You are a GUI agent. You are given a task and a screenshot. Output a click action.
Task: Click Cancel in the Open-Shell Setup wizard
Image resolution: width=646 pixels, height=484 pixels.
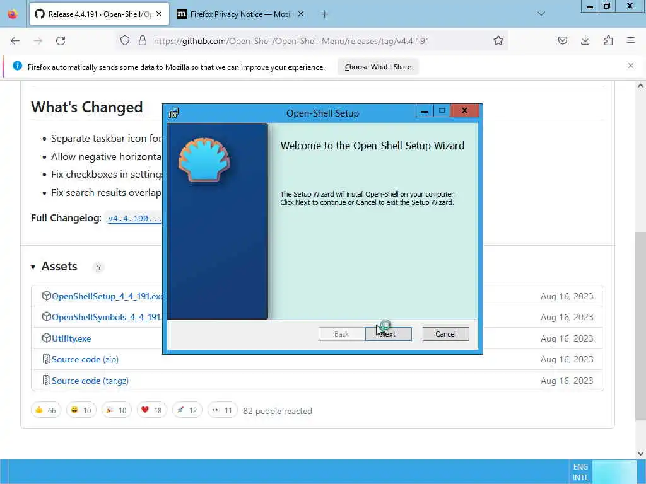point(445,334)
